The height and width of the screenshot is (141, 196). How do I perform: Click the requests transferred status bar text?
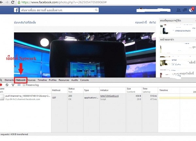[x=14, y=134]
